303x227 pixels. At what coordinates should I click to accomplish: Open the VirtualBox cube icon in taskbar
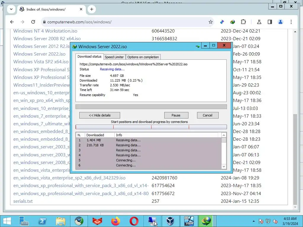170,221
